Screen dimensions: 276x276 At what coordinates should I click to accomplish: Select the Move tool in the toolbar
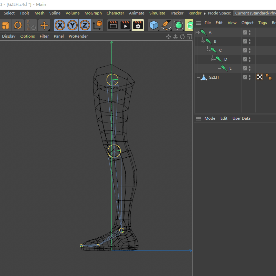[x=43, y=25]
